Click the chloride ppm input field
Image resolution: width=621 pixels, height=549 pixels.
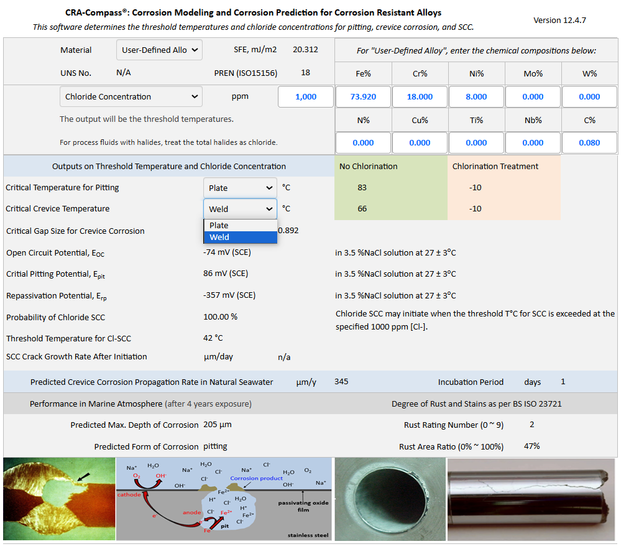306,96
